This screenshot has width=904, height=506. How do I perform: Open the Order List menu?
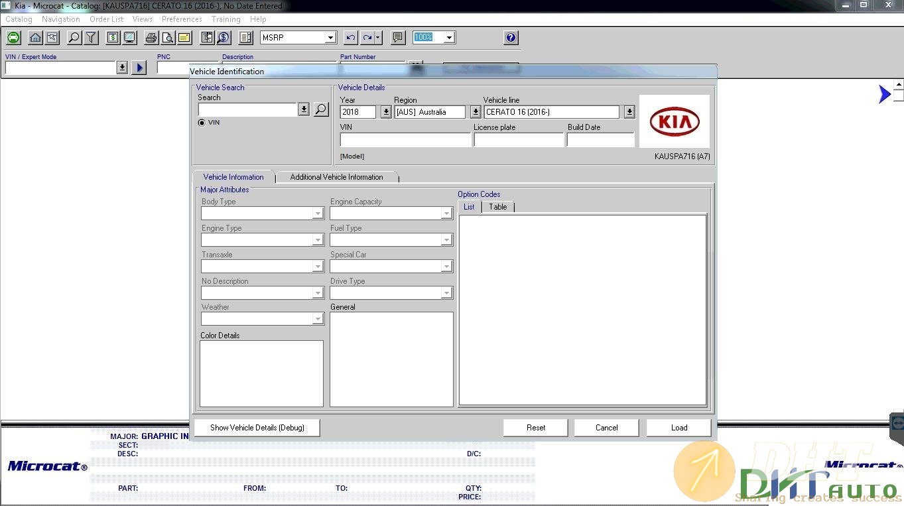[x=106, y=19]
